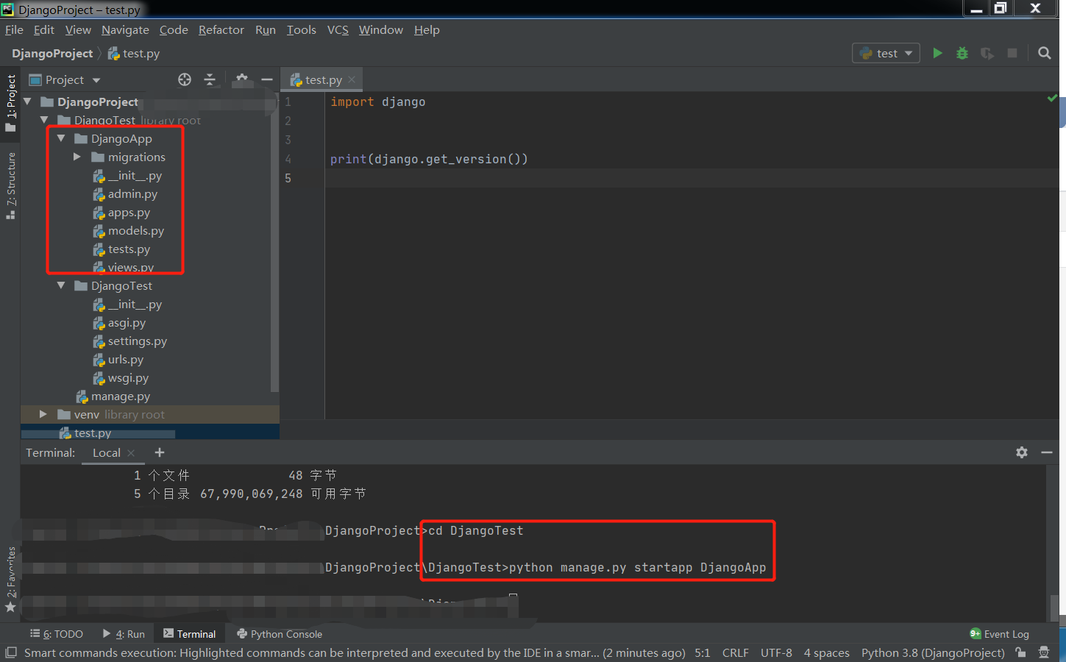Start debugging with the bug icon
This screenshot has width=1066, height=662.
tap(962, 53)
